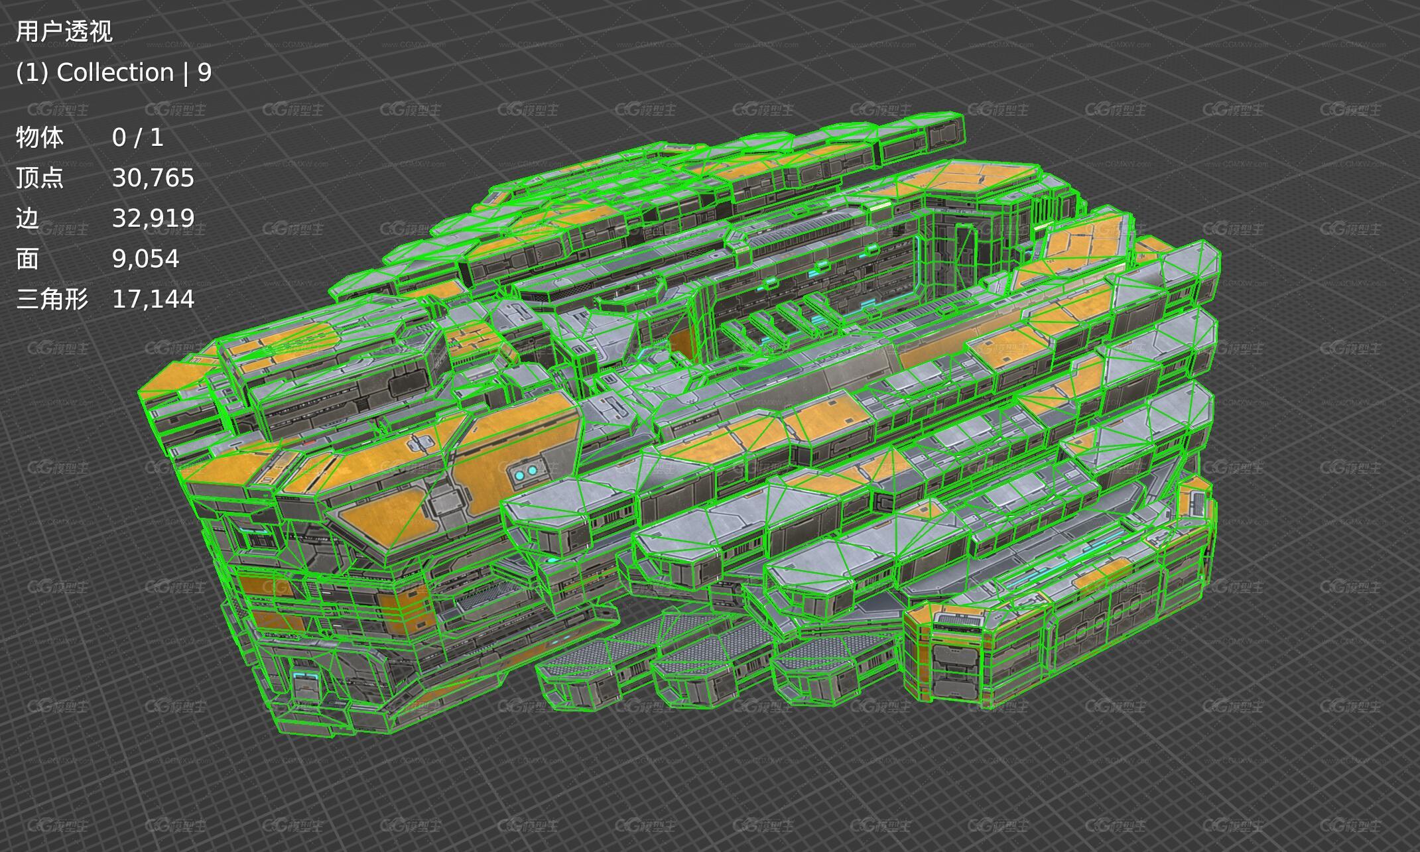
Task: Click the edge count value '32,919'
Action: [153, 218]
